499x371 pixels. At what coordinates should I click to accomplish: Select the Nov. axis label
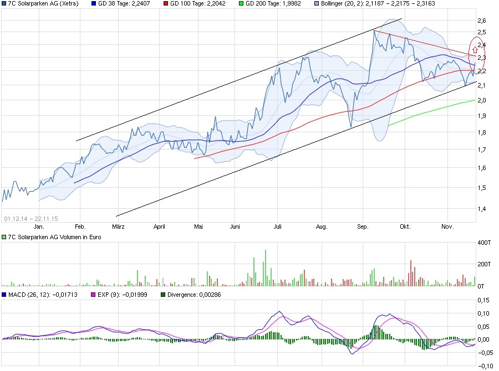point(447,226)
